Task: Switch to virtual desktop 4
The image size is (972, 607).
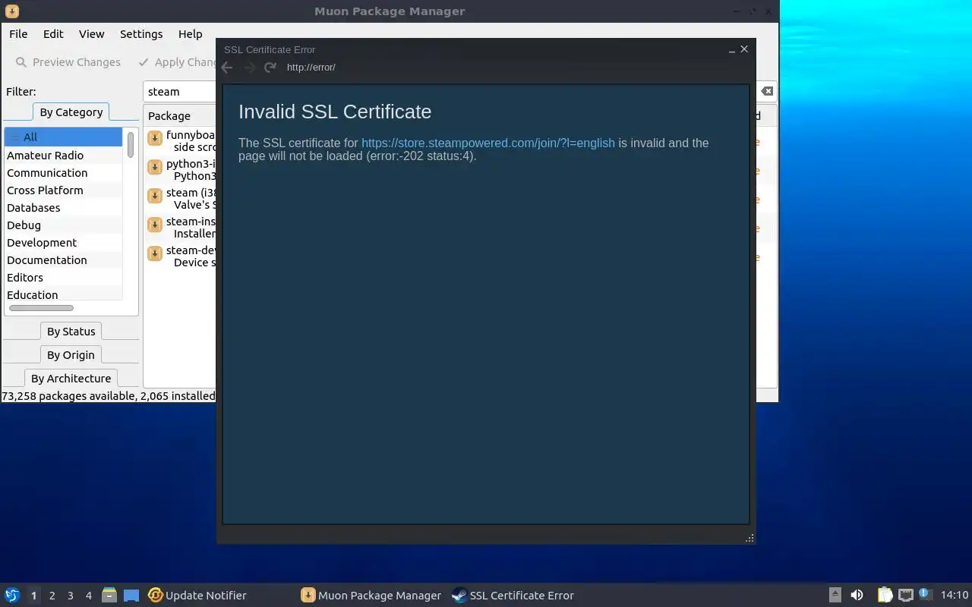Action: point(88,596)
